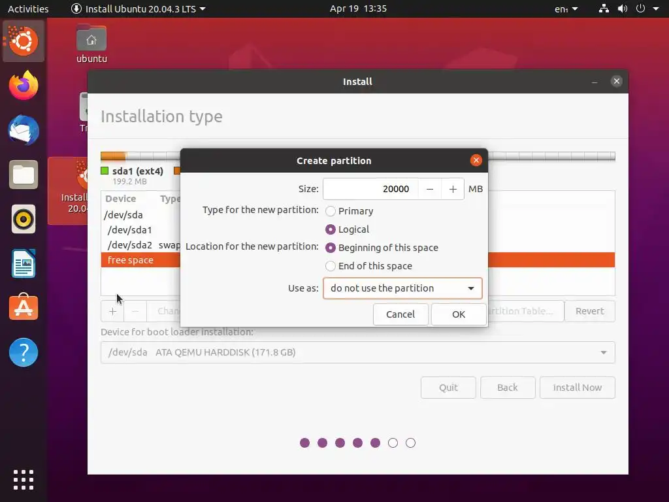Viewport: 669px width, 502px height.
Task: Open the en keyboard layout menu
Action: [566, 8]
